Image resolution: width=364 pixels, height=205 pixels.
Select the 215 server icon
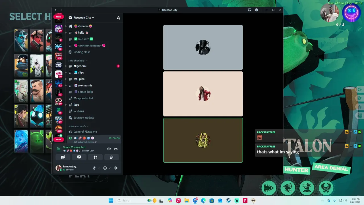(59, 65)
